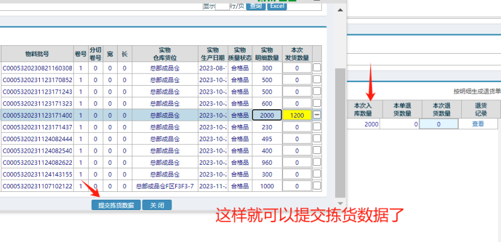Open the 查看 return record link
Image resolution: width=501 pixels, height=242 pixels.
pyautogui.click(x=477, y=124)
